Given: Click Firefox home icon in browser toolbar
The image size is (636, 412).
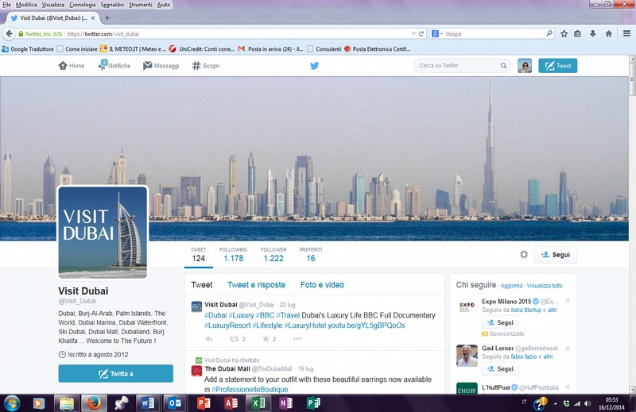Looking at the screenshot, I should pyautogui.click(x=608, y=34).
